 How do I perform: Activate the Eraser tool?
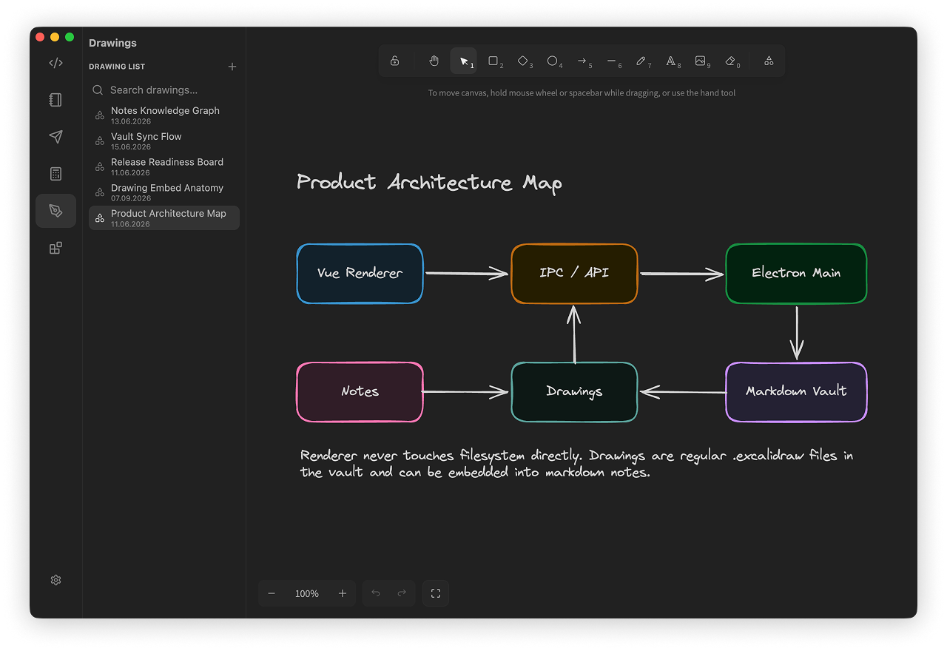click(730, 61)
